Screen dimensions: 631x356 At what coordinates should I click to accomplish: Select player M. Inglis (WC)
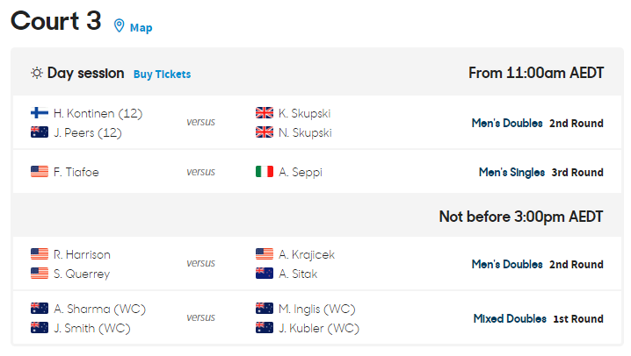coord(319,309)
